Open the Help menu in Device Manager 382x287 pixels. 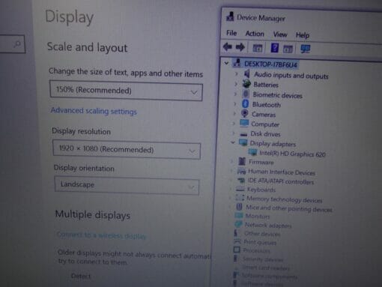coord(303,35)
